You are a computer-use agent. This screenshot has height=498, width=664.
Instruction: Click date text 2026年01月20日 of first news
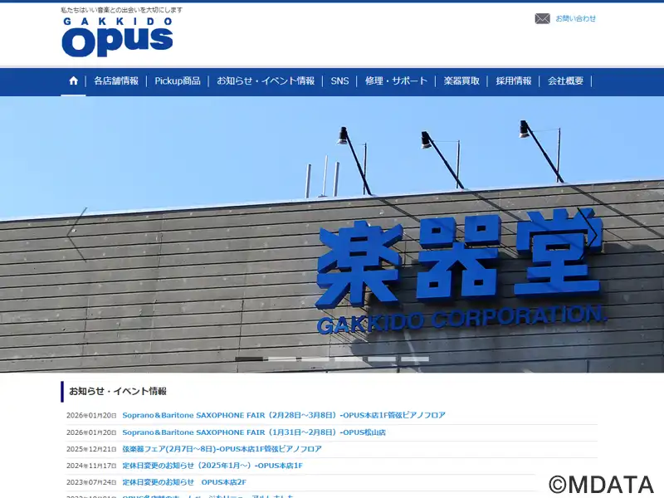[91, 416]
